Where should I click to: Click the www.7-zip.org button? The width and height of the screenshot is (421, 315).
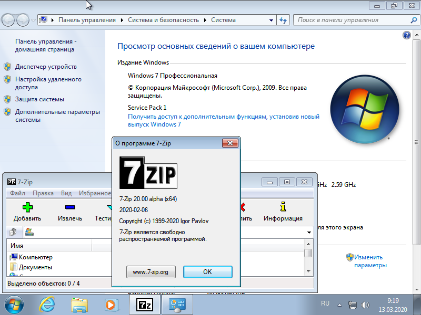pos(151,272)
